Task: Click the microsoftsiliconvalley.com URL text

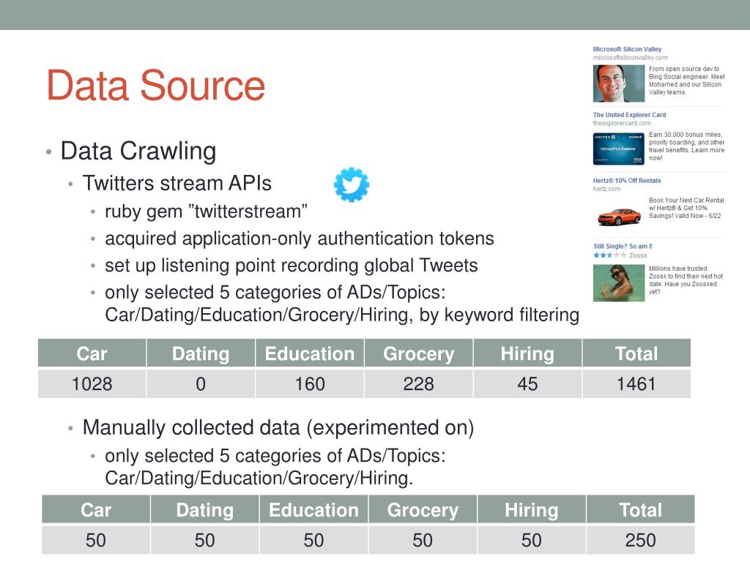Action: 630,57
